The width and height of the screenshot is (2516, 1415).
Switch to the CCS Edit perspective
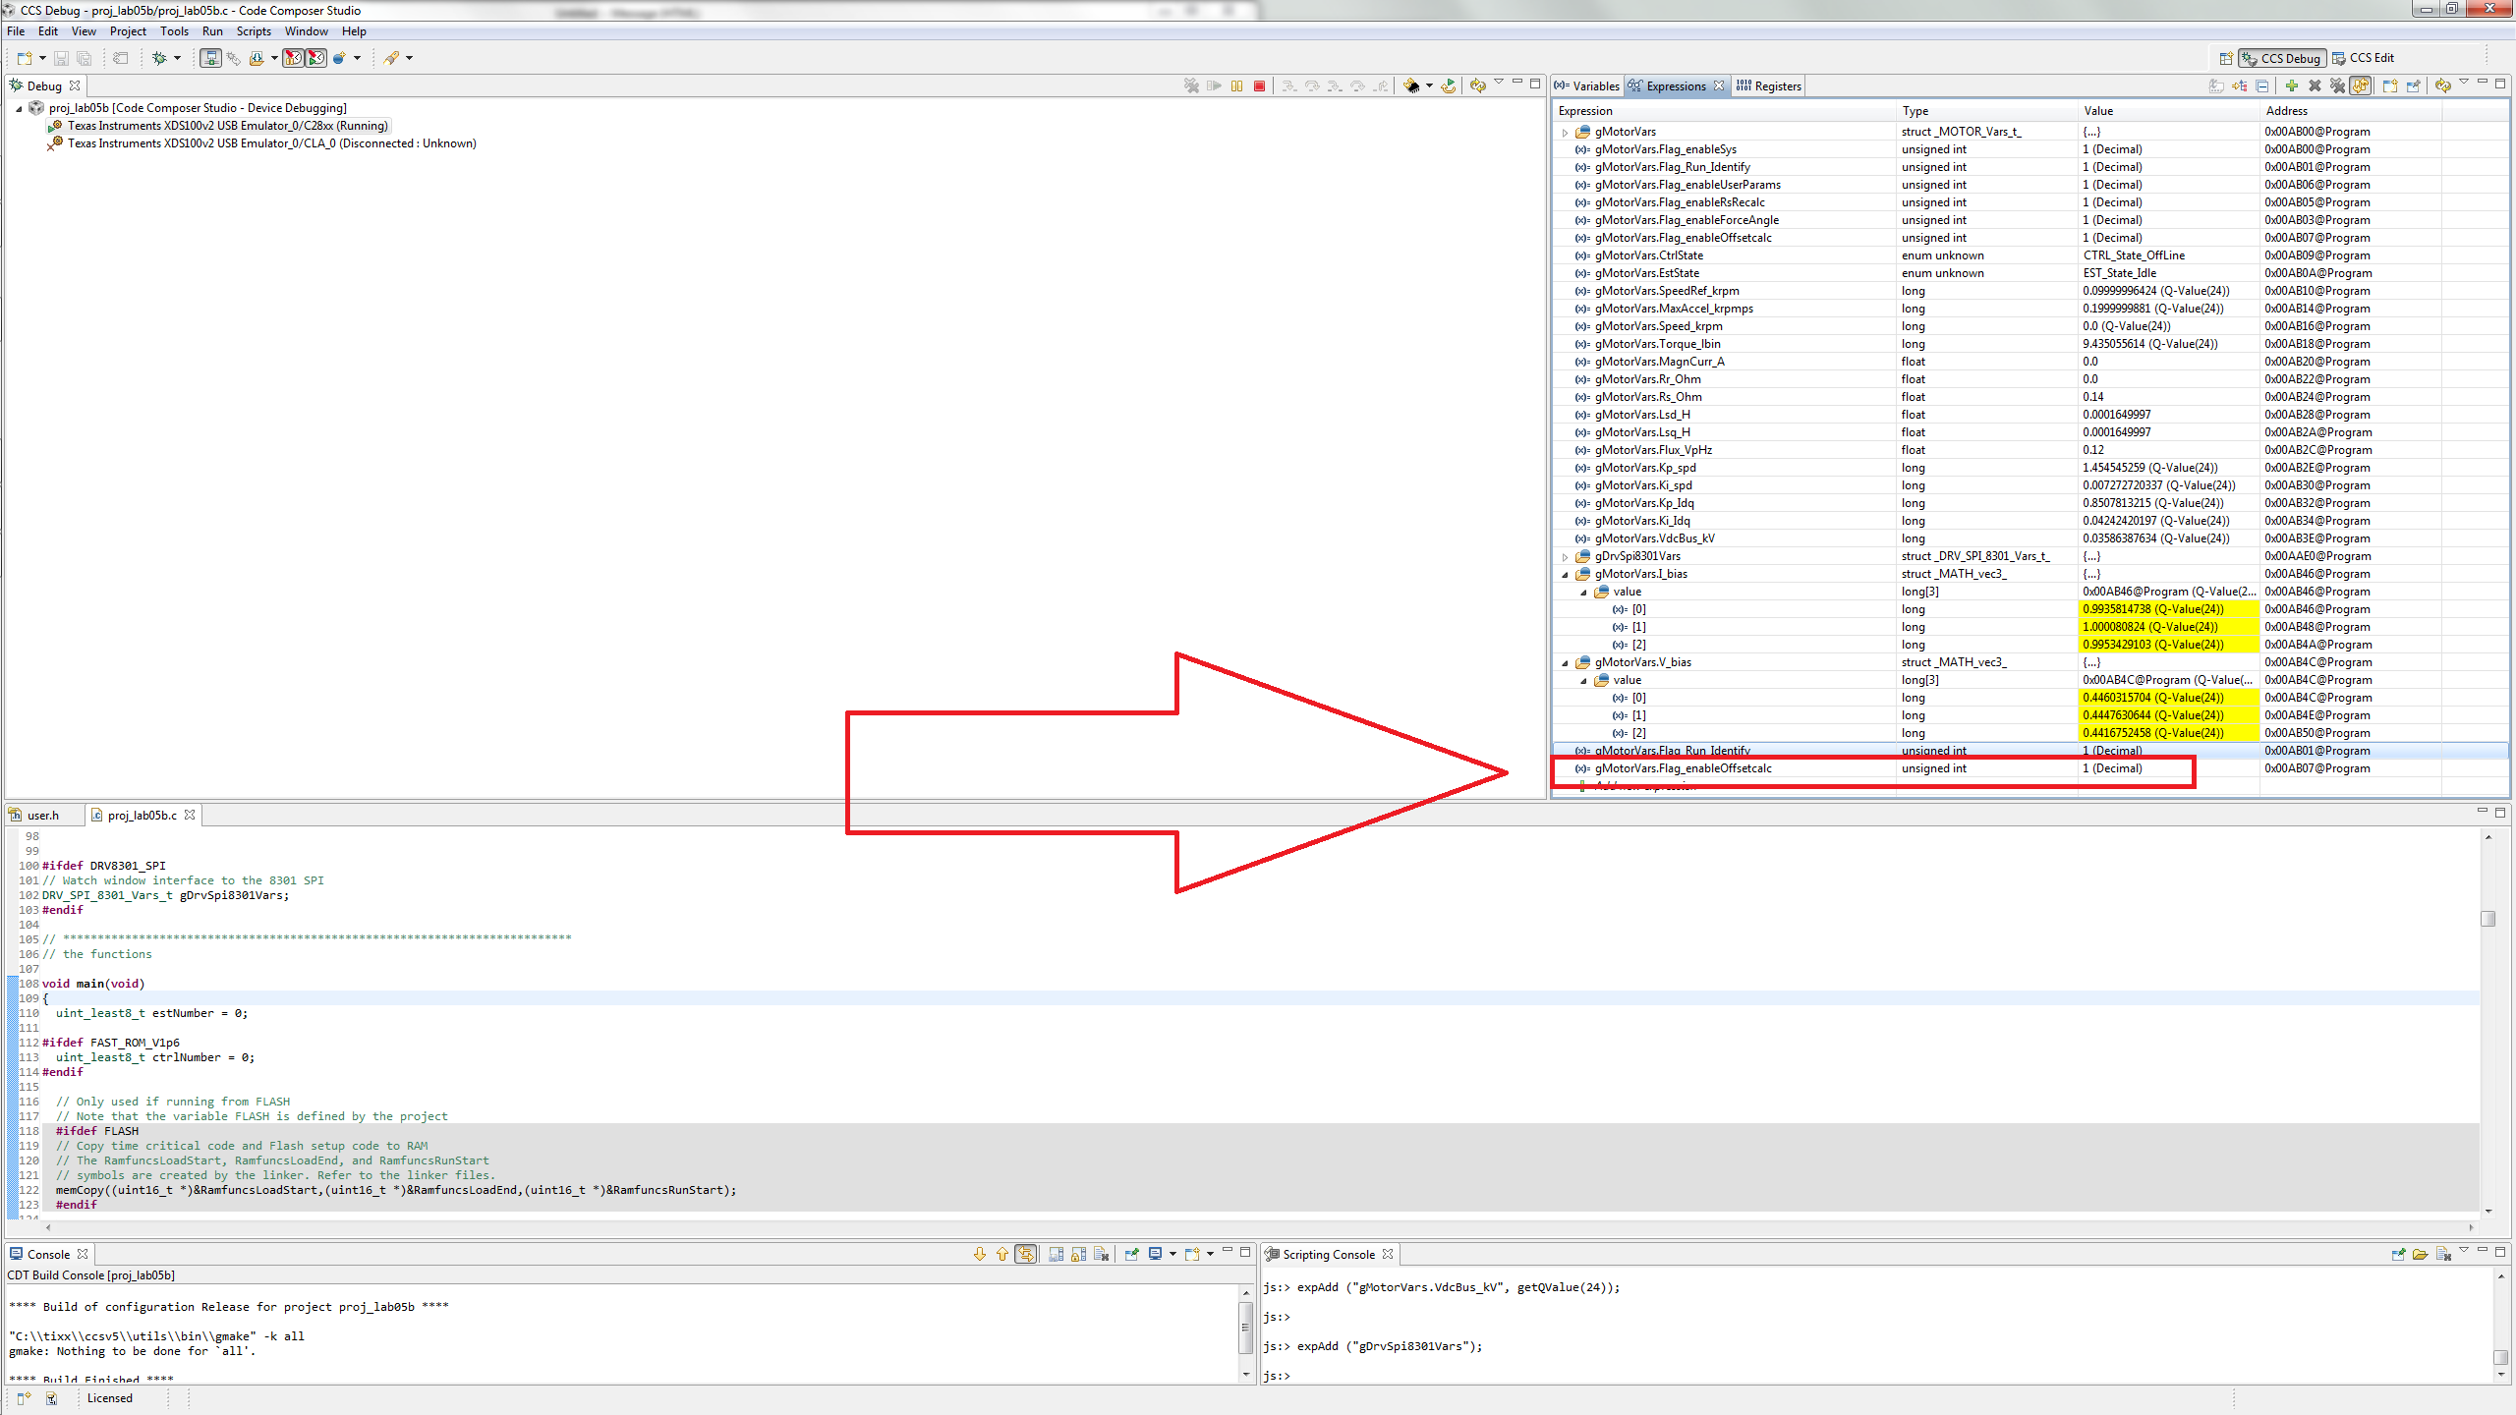2363,58
